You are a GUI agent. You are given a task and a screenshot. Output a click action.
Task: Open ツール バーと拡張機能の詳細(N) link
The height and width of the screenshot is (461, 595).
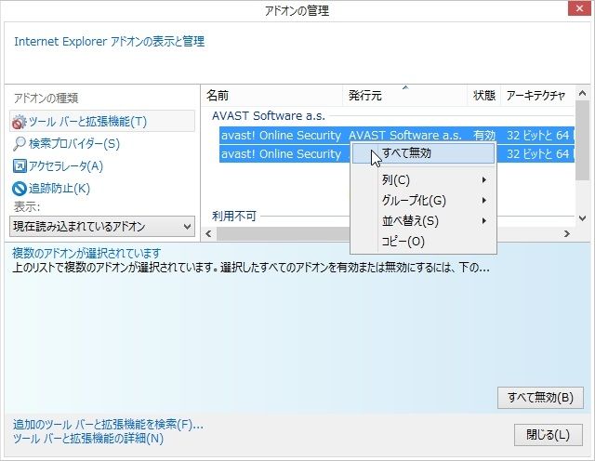click(x=88, y=439)
